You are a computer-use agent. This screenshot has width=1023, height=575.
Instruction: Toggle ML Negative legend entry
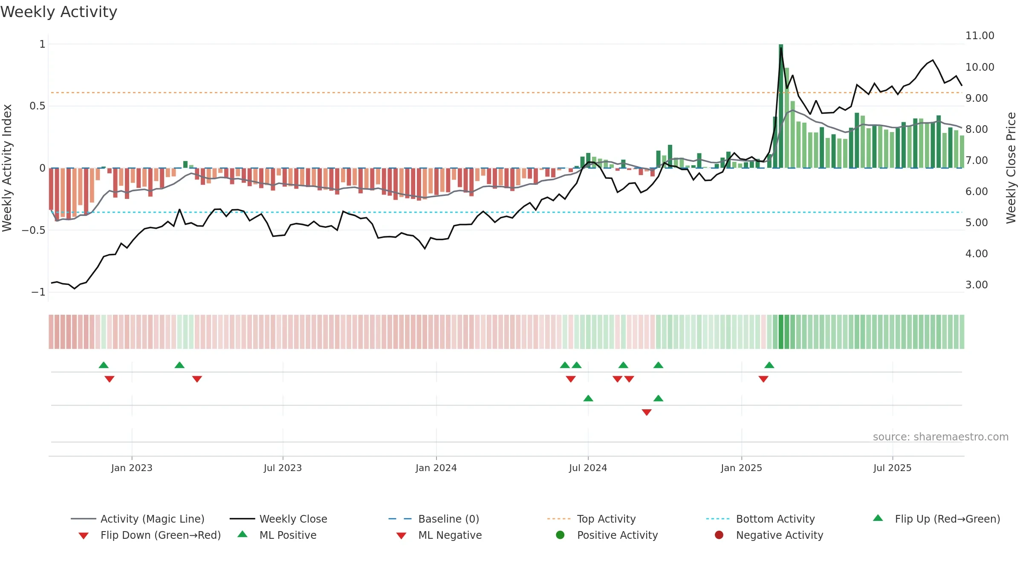pos(439,535)
